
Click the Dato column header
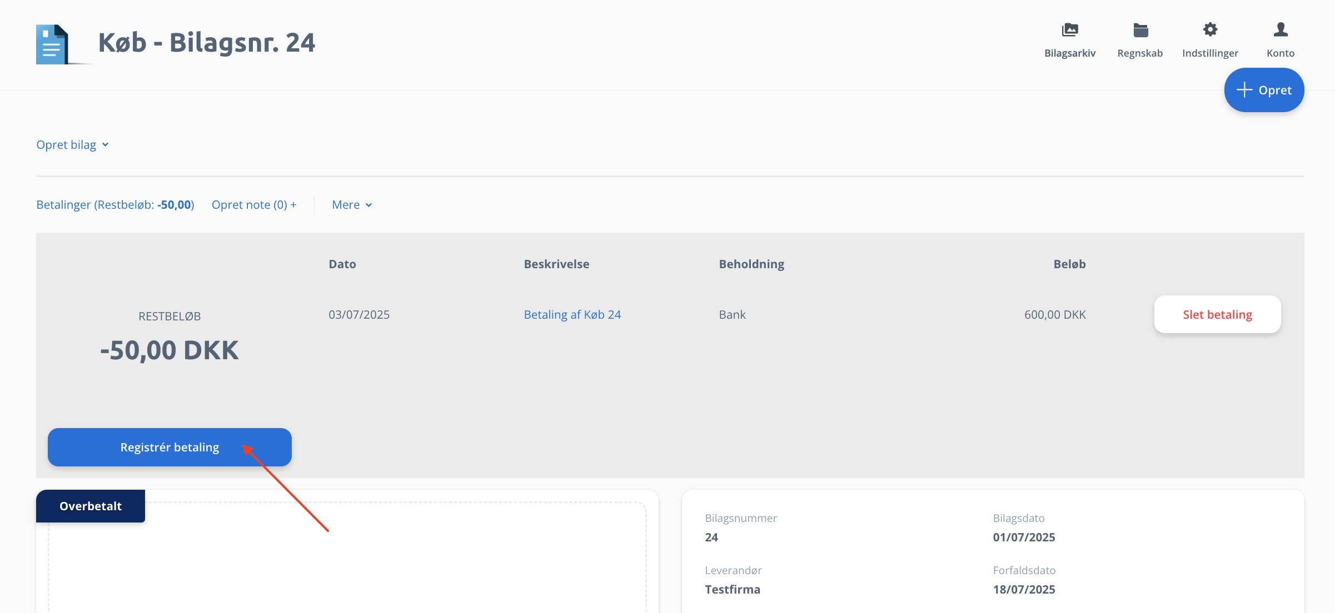click(342, 264)
